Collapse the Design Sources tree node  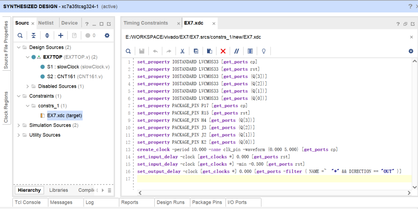point(19,48)
